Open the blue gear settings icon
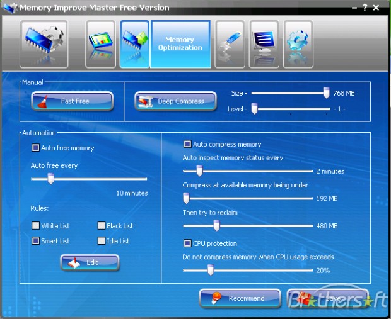Screen dimensions: 391x319 pyautogui.click(x=298, y=44)
